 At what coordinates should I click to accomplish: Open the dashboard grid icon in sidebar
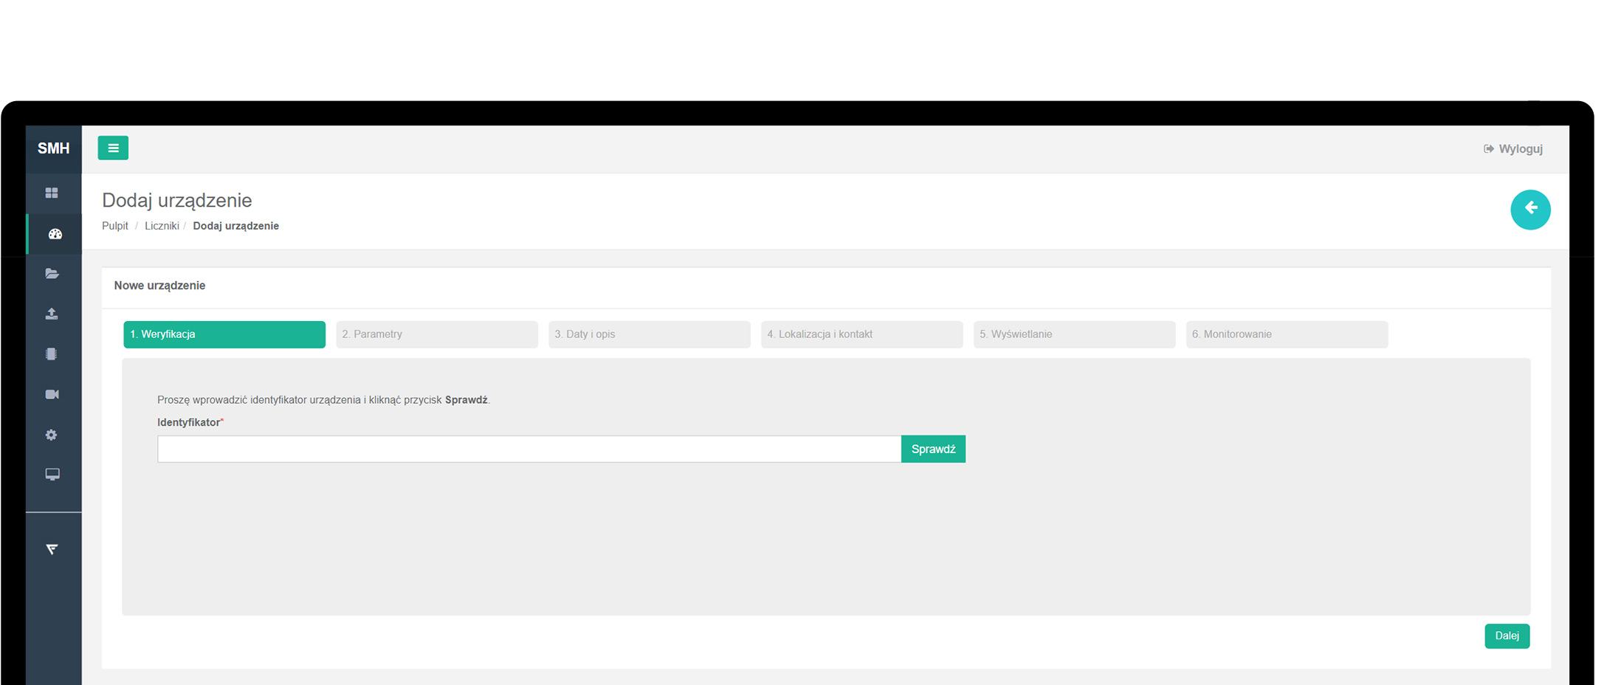point(52,193)
